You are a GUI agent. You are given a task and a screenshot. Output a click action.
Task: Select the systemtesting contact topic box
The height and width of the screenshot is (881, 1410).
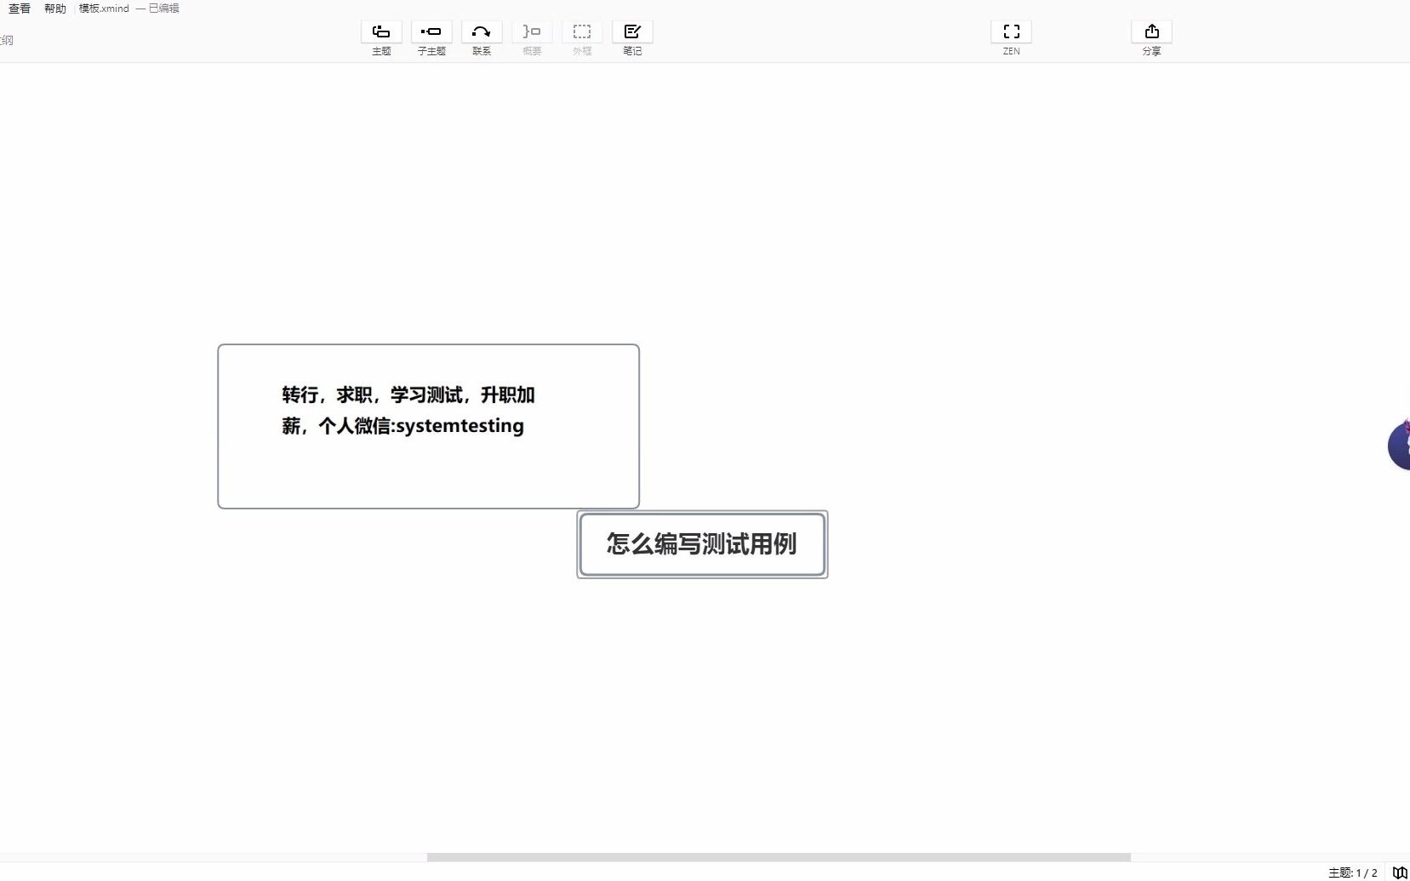[428, 425]
